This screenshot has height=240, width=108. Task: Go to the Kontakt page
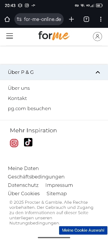click(x=17, y=98)
